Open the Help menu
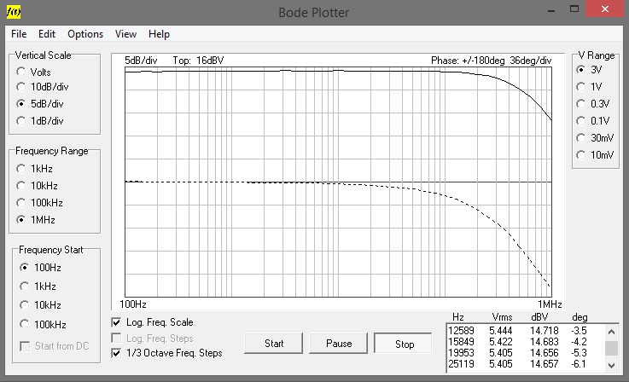 (159, 34)
